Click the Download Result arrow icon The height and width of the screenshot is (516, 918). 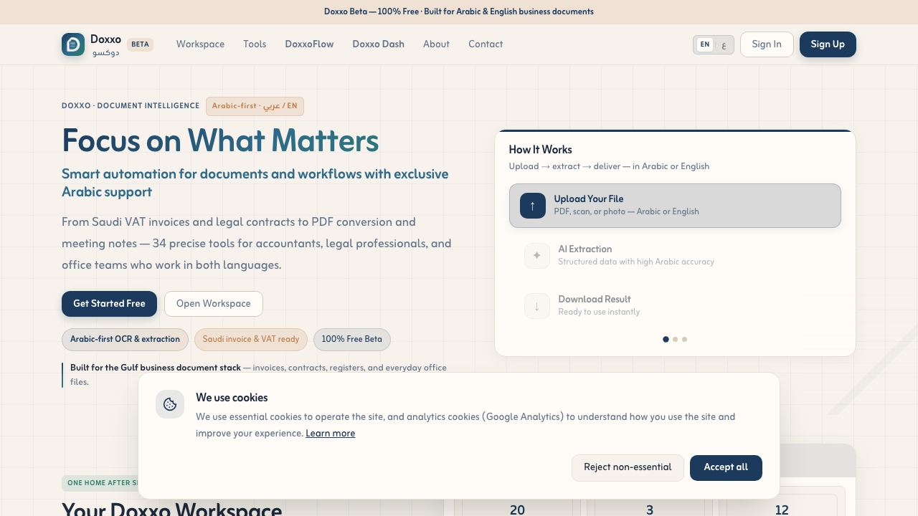(537, 306)
